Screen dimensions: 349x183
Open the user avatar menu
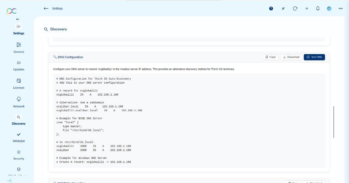(x=329, y=9)
